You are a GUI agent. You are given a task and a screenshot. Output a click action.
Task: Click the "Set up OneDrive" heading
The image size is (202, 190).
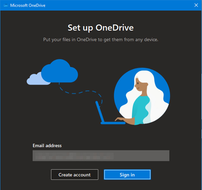point(101,28)
